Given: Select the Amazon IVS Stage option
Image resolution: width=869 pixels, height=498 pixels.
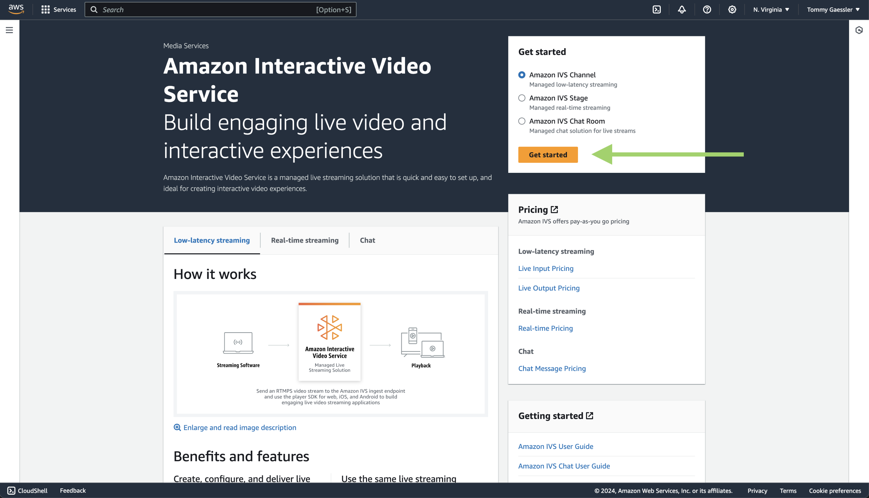Looking at the screenshot, I should click(521, 98).
